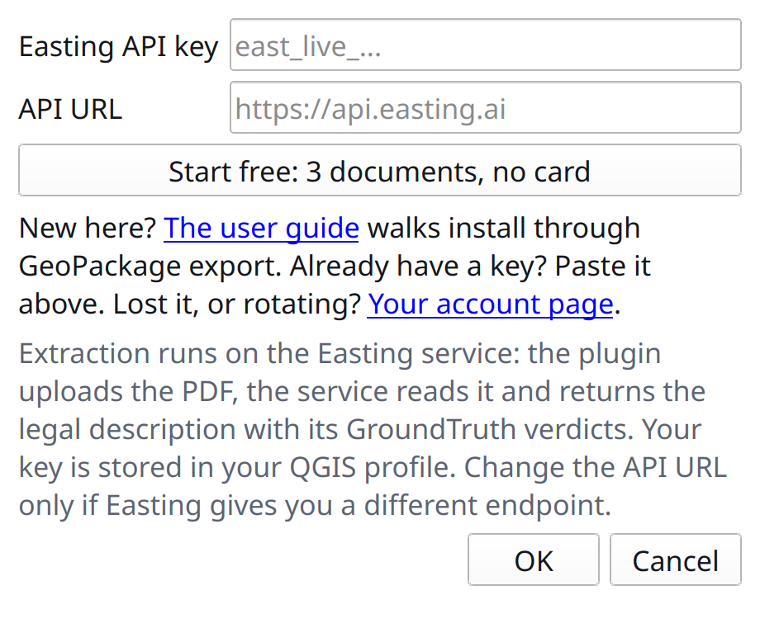
Task: Click the 'Extraction runs on the Easting service' paragraph
Action: 373,429
